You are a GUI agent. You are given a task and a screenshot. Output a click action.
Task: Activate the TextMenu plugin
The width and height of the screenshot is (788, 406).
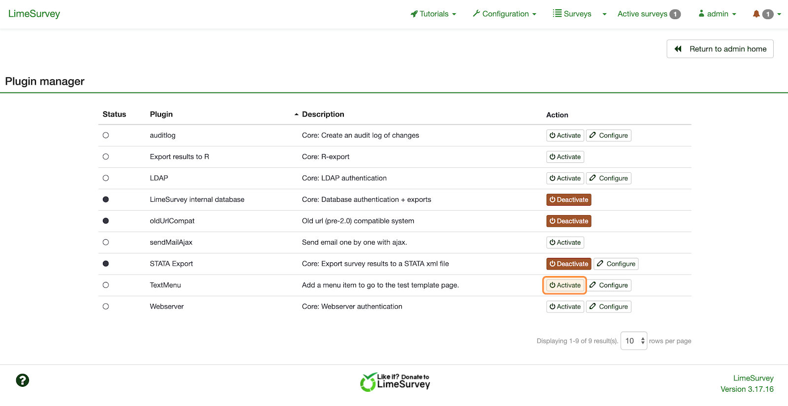tap(565, 285)
